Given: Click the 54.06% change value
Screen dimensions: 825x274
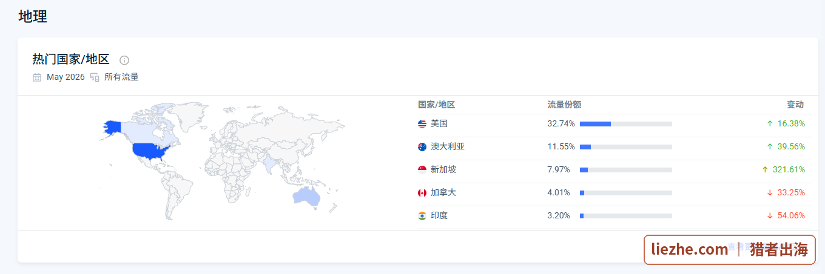Looking at the screenshot, I should click(x=791, y=215).
